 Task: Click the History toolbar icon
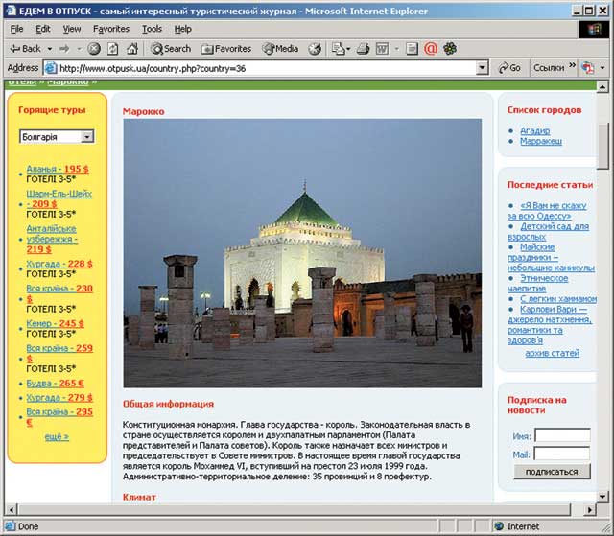(315, 48)
